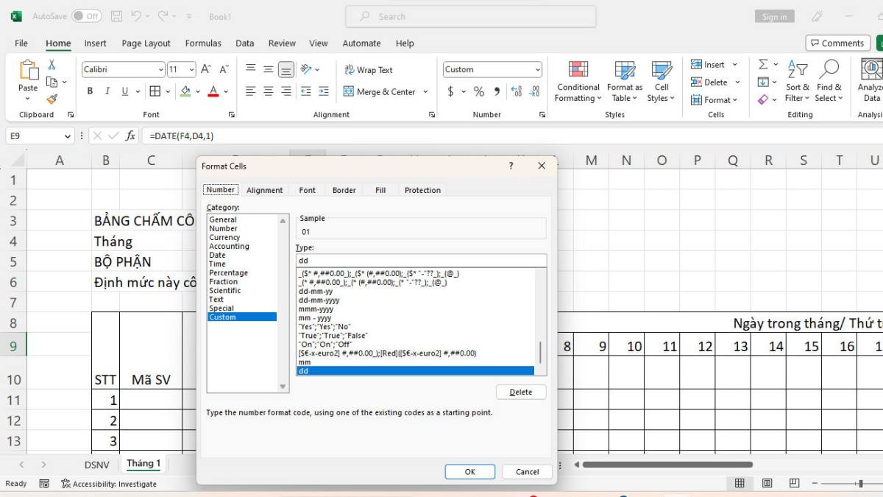Screen dimensions: 883x497
Task: Click the Insert Function fx icon
Action: [x=130, y=136]
